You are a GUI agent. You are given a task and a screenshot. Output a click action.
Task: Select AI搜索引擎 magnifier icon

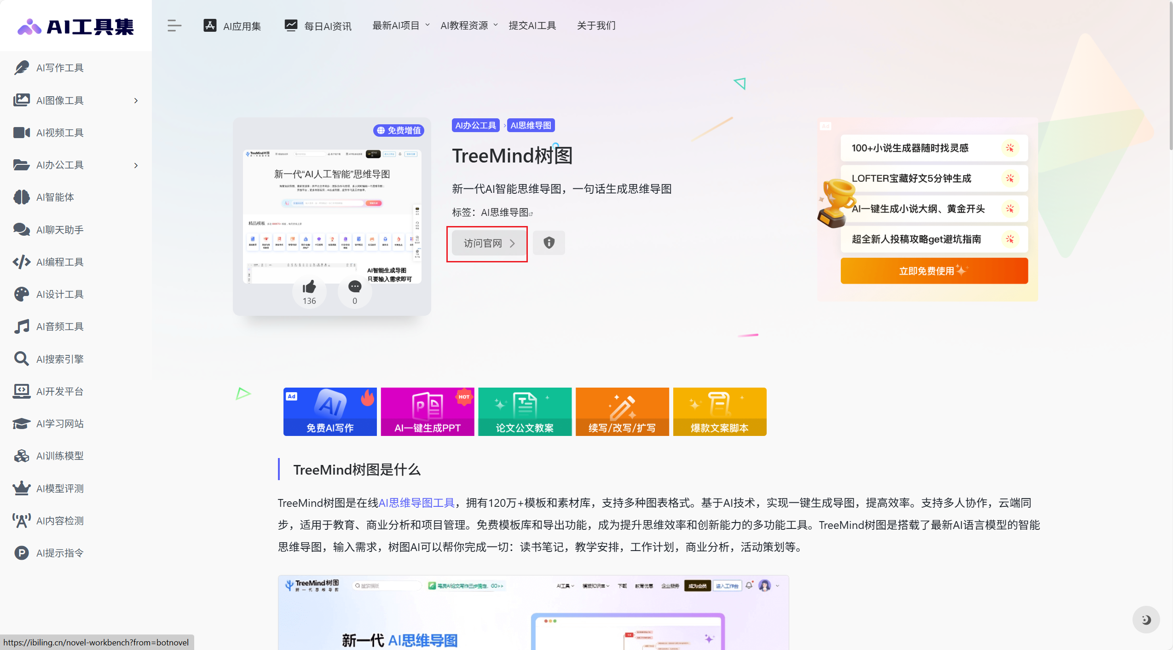[21, 359]
